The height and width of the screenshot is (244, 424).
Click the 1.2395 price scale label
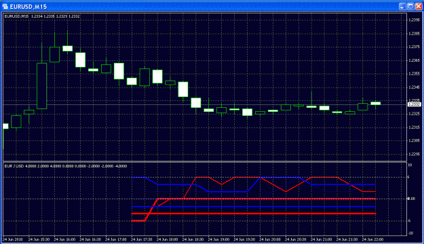(415, 20)
